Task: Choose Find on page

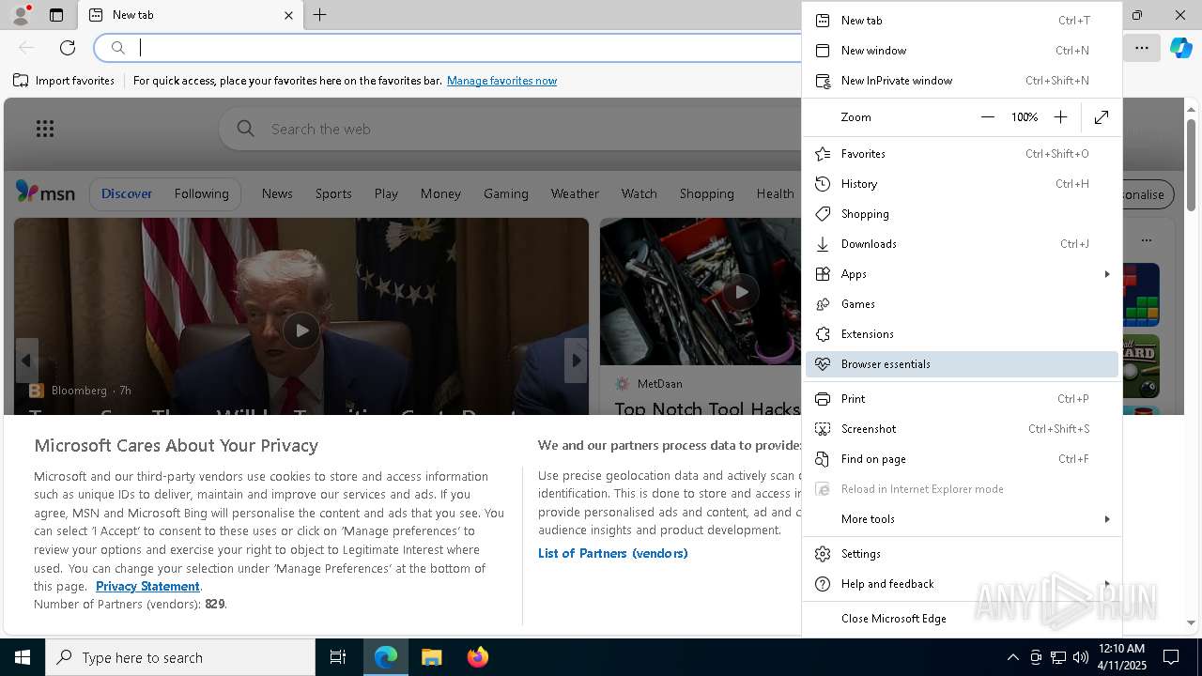Action: 962,458
